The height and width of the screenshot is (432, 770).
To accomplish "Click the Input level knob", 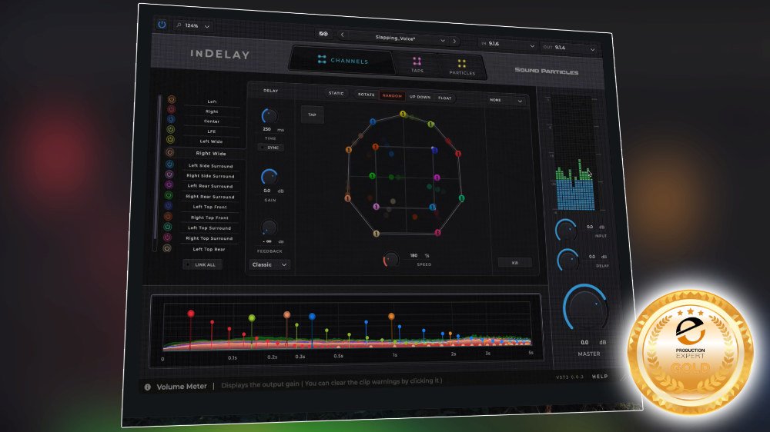I will 566,230.
